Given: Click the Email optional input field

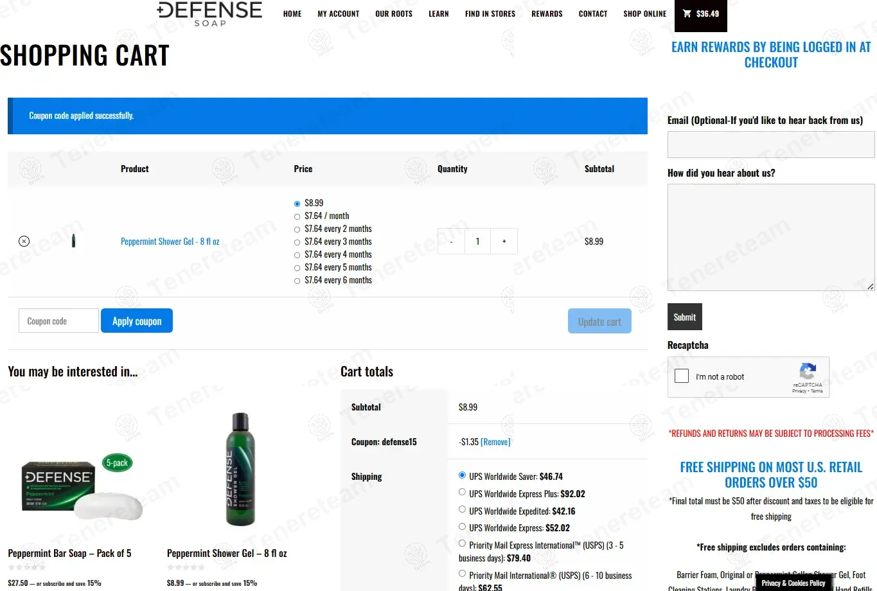Looking at the screenshot, I should [770, 145].
